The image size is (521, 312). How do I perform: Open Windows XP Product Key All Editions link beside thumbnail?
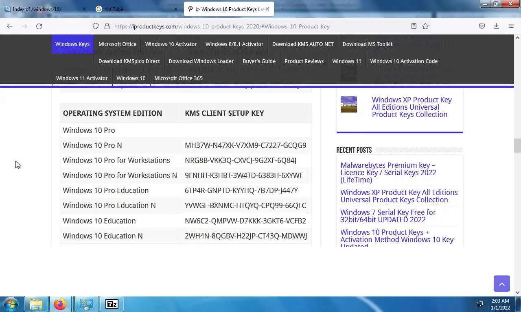(x=412, y=107)
